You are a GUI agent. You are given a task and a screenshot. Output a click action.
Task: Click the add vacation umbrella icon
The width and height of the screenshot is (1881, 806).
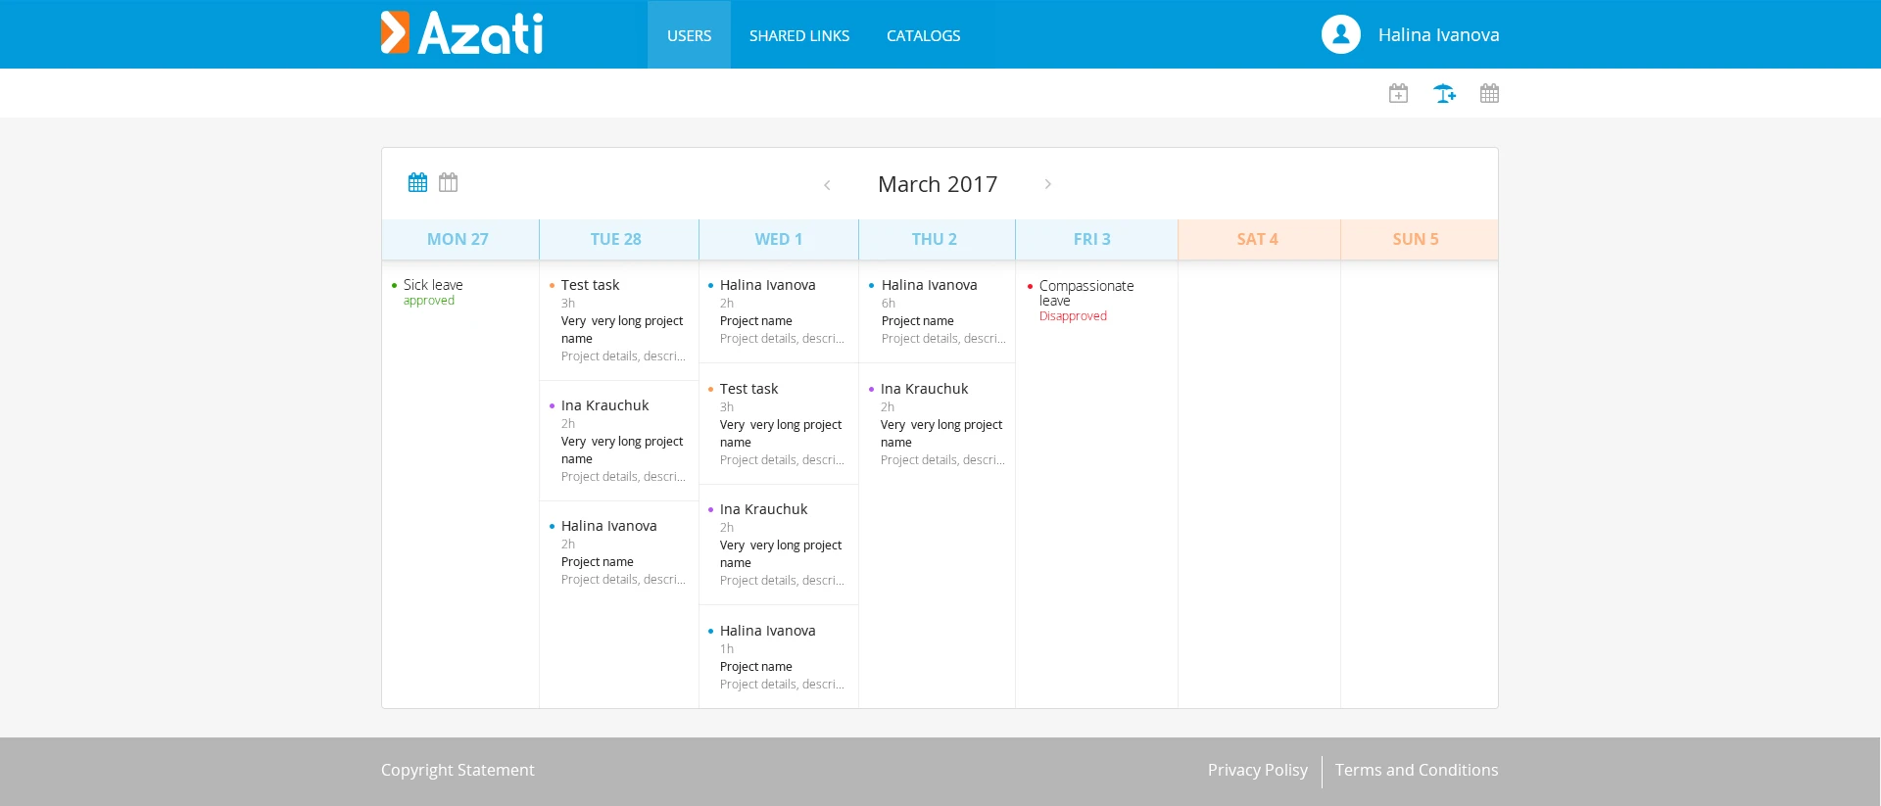click(x=1444, y=93)
